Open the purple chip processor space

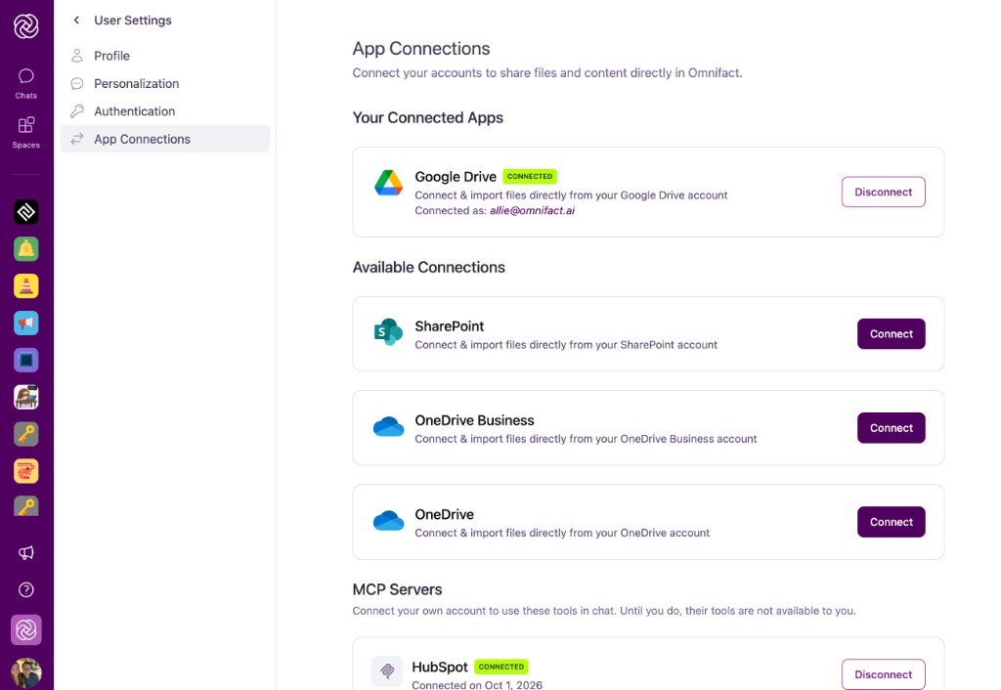(26, 360)
